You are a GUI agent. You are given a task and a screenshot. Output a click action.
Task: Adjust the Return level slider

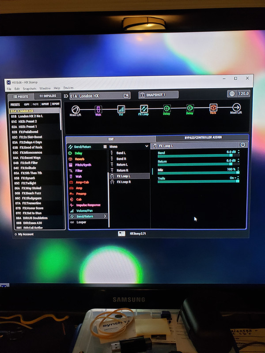coord(198,164)
